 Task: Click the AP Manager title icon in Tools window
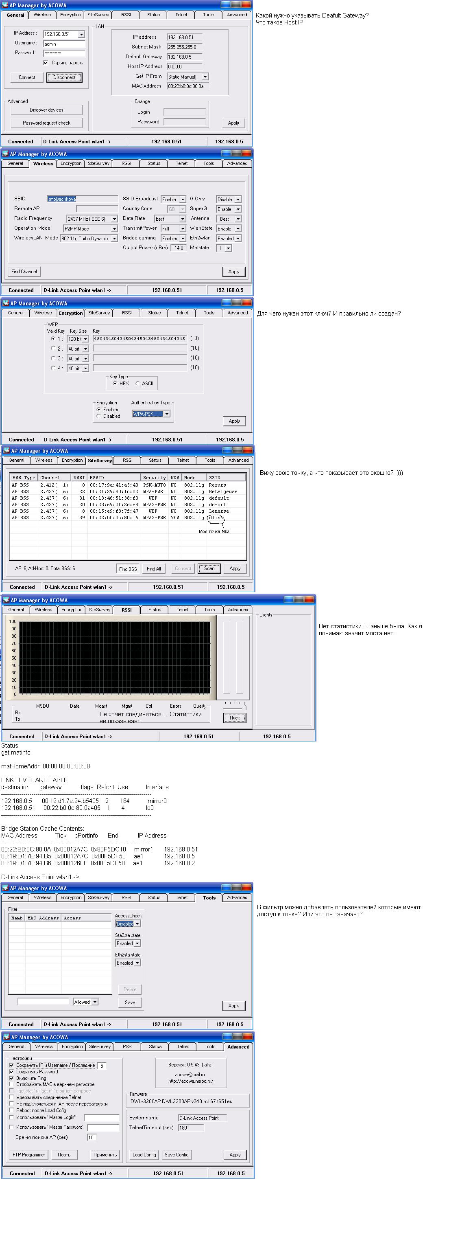(x=5, y=888)
